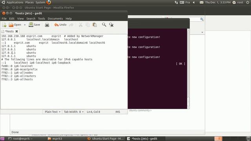
Task: Open the root user menu
Action: point(238,2)
